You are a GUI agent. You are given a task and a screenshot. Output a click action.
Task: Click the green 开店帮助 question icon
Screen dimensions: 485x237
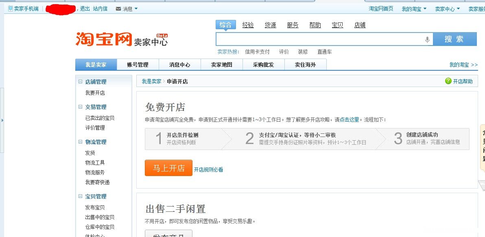pyautogui.click(x=448, y=81)
